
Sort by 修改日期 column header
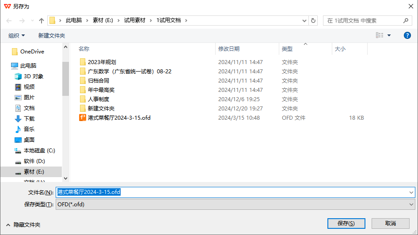229,49
